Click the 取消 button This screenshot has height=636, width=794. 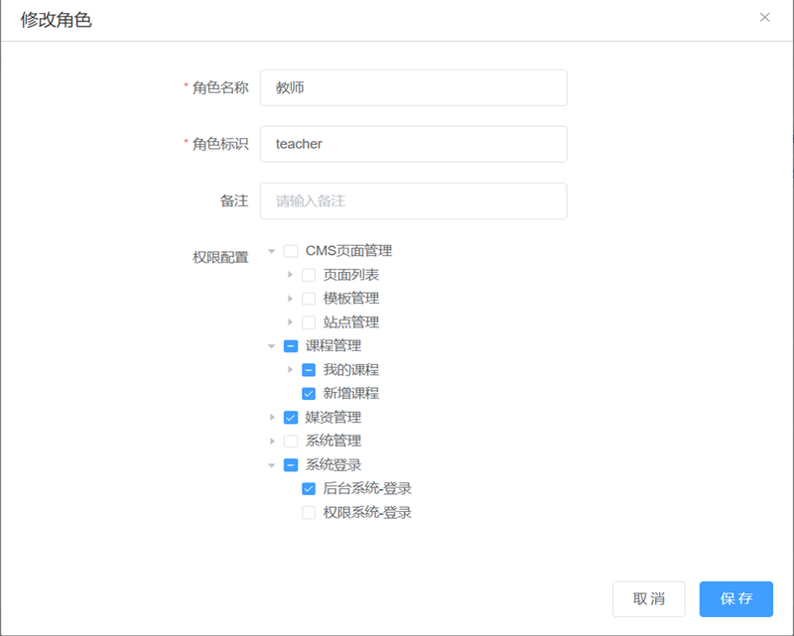649,599
